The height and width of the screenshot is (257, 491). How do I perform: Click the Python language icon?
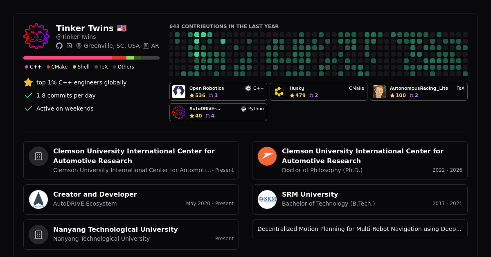(243, 109)
